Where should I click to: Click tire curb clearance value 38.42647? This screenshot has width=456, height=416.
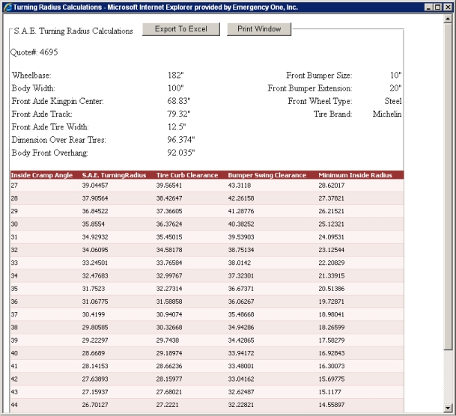pyautogui.click(x=169, y=198)
